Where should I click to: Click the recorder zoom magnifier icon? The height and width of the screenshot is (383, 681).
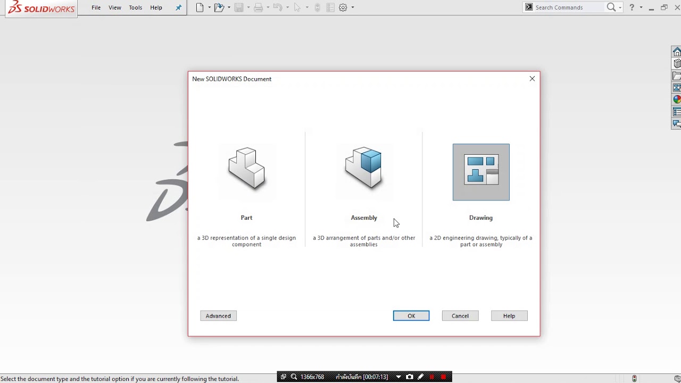pos(294,377)
